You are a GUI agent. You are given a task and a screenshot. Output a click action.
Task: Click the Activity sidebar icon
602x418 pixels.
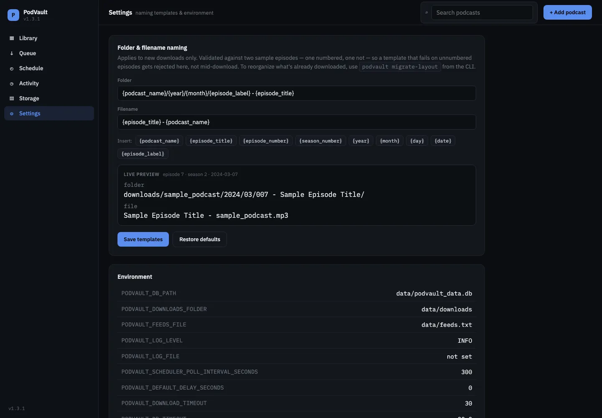[x=12, y=84]
